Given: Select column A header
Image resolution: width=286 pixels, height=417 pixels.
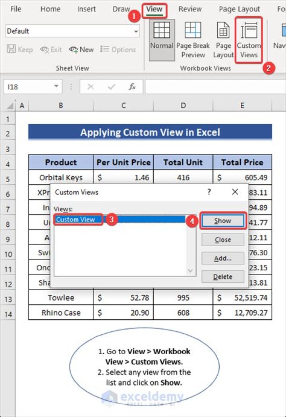Looking at the screenshot, I should 22,106.
